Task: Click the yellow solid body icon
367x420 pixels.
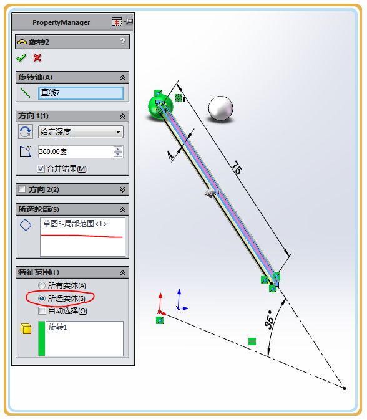Action: pos(26,328)
